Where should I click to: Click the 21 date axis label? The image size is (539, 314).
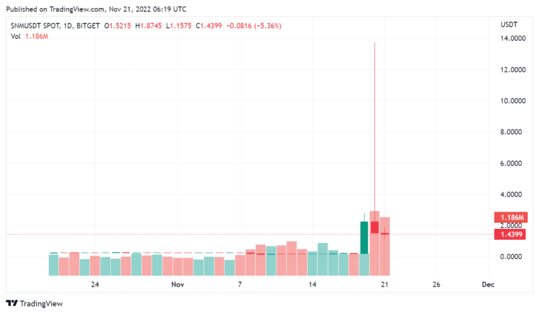point(384,284)
